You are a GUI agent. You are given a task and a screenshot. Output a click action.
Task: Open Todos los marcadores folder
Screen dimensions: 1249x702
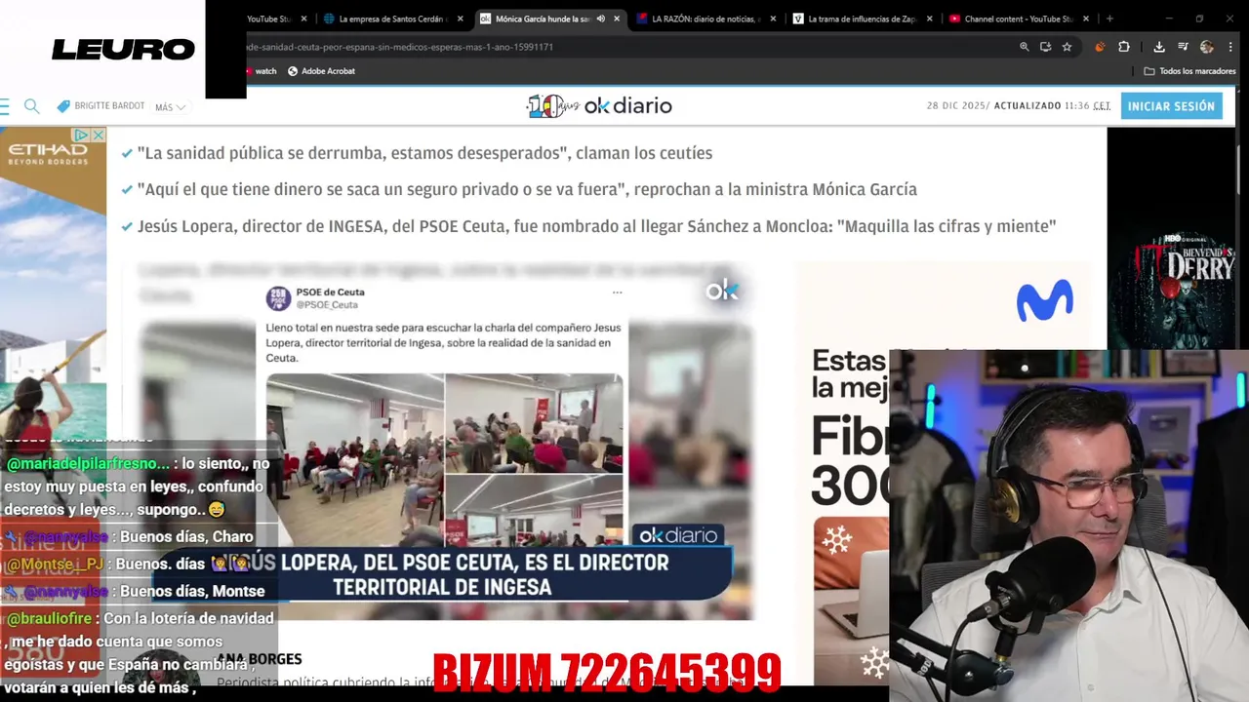pos(1189,71)
